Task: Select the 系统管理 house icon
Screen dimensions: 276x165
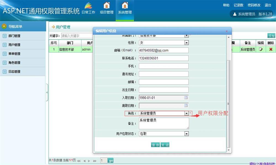Action: click(x=125, y=5)
